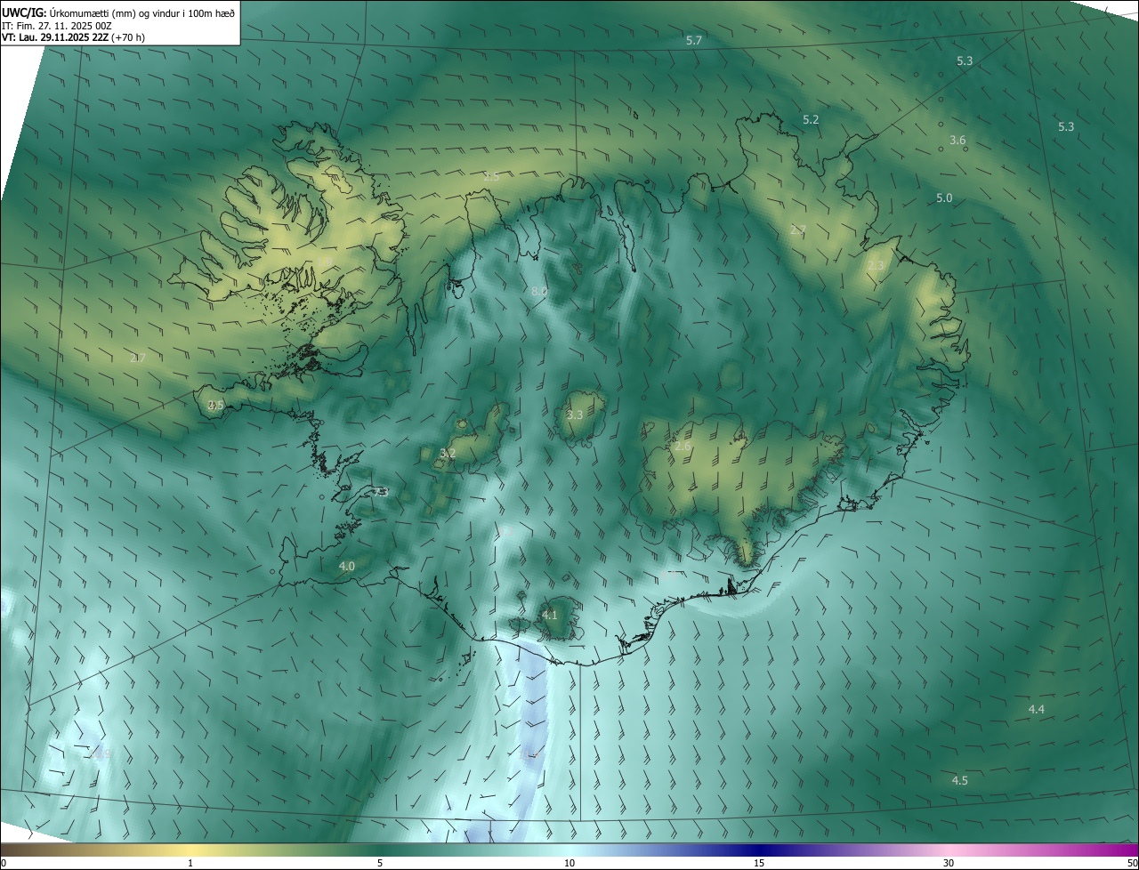Click the 5.2 value label
The image size is (1139, 870).
coord(811,119)
